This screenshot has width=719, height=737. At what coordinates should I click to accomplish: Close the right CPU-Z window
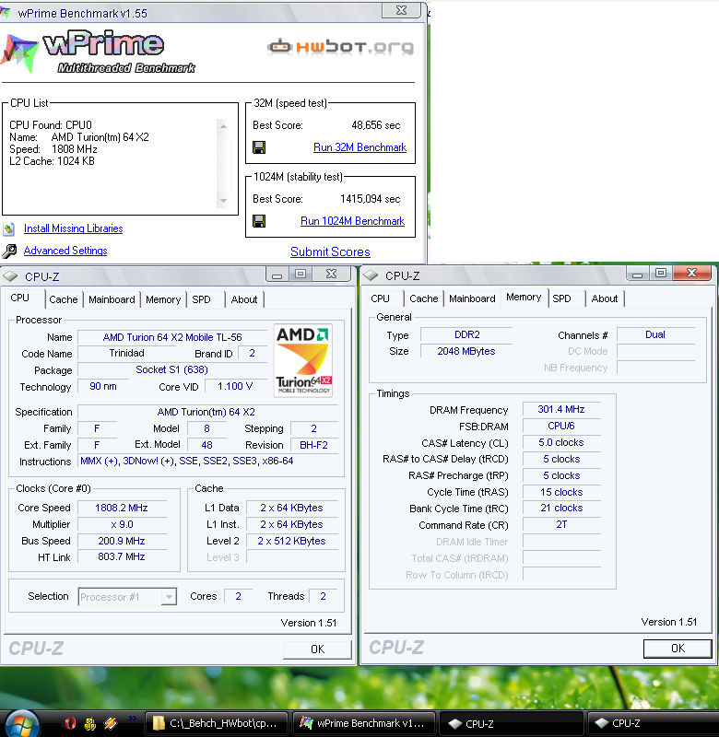691,273
